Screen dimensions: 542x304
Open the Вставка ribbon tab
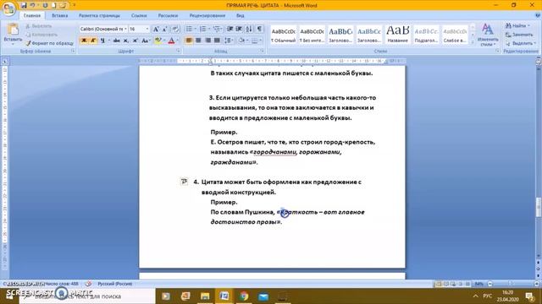tap(60, 15)
